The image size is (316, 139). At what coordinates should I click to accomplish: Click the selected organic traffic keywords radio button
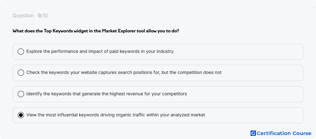coord(21,115)
